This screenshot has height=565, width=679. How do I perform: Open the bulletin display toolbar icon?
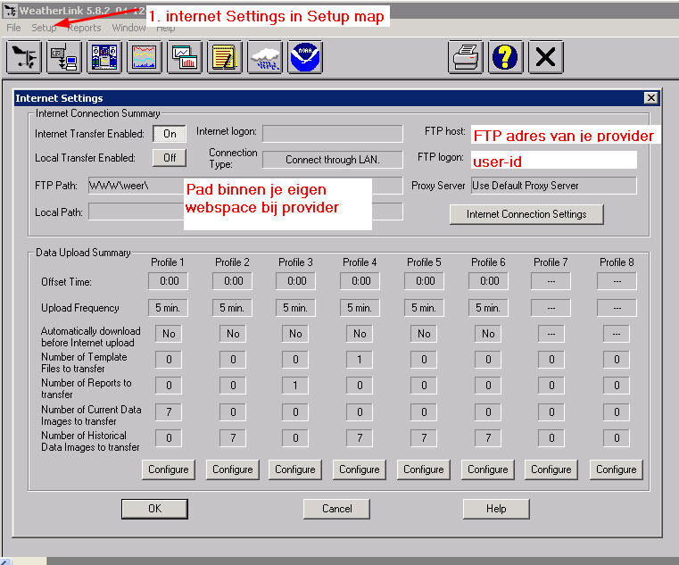point(104,57)
